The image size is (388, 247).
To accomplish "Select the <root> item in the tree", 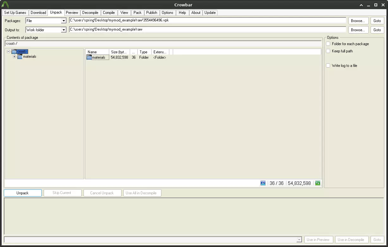I will click(x=22, y=51).
